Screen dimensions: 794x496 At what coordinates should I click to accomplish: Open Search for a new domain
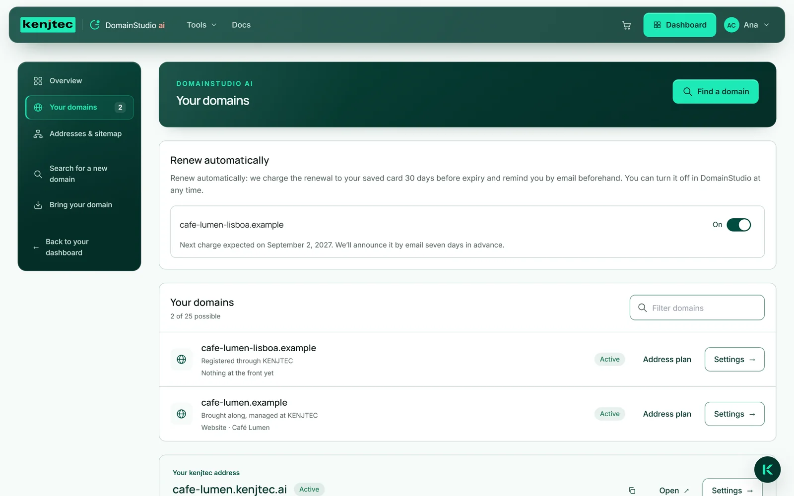[x=79, y=174]
